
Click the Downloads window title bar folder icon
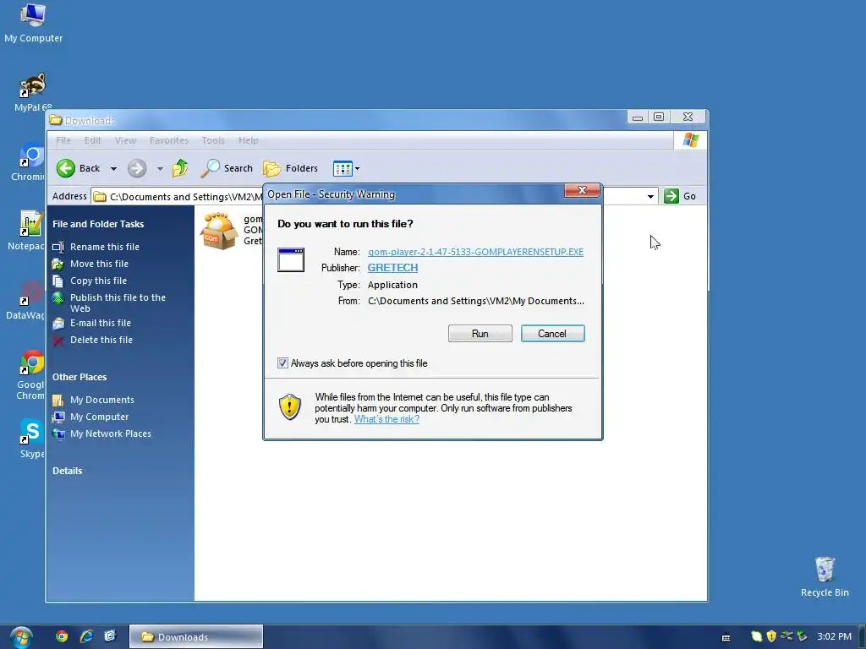tap(55, 120)
